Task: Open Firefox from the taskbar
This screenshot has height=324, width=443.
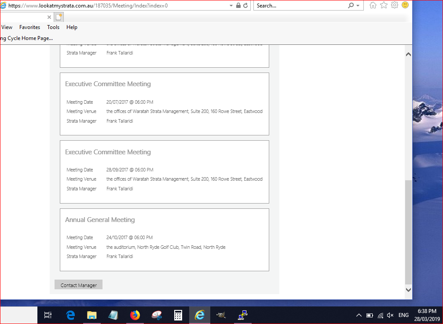Action: coord(135,315)
